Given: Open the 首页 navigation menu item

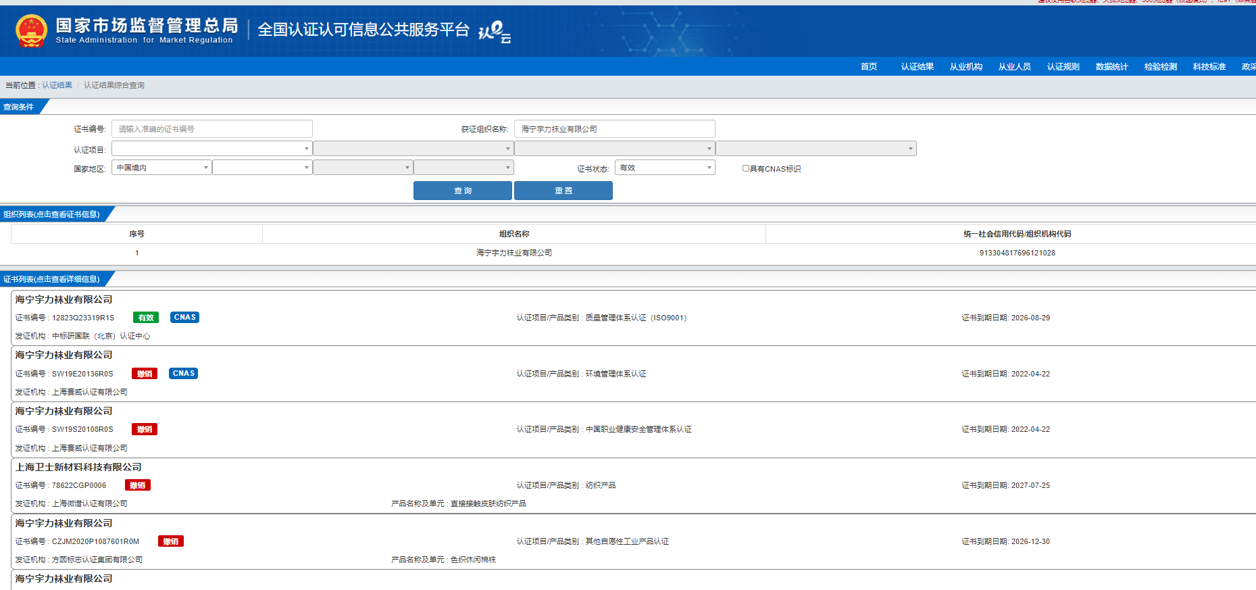Looking at the screenshot, I should 869,66.
